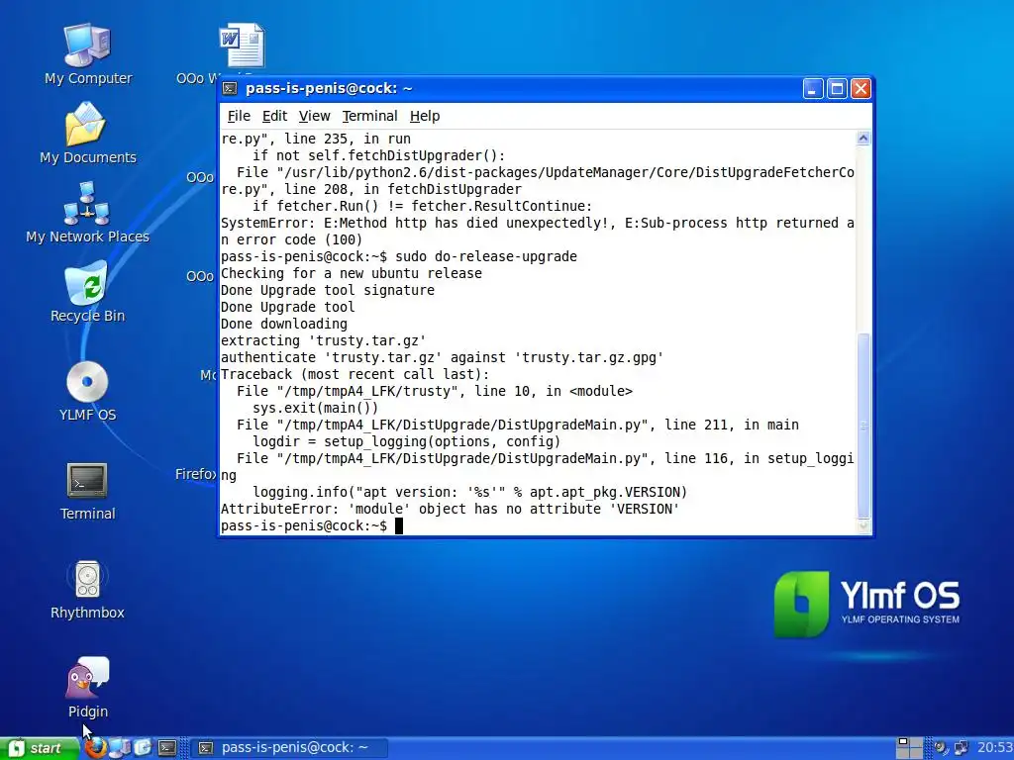Minimize the terminal window
The width and height of the screenshot is (1014, 760).
click(x=813, y=88)
